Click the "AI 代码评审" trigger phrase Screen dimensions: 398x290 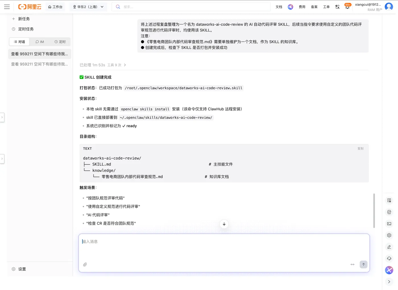coord(98,215)
